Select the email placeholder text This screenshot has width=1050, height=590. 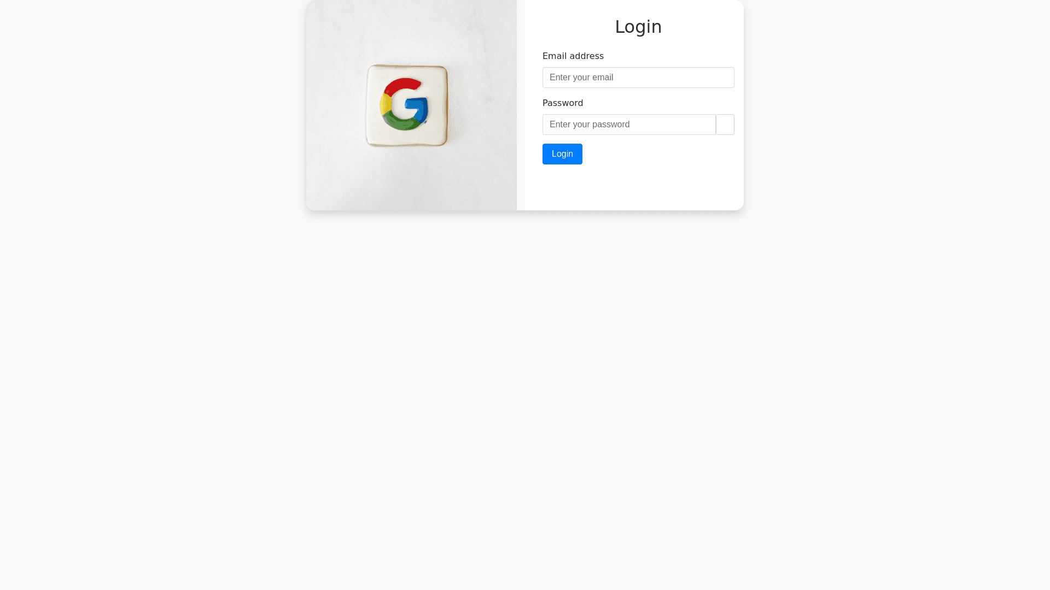click(x=581, y=78)
